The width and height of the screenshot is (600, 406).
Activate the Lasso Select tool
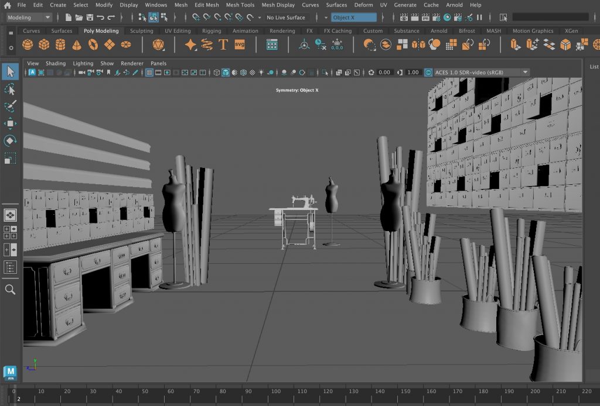click(10, 89)
